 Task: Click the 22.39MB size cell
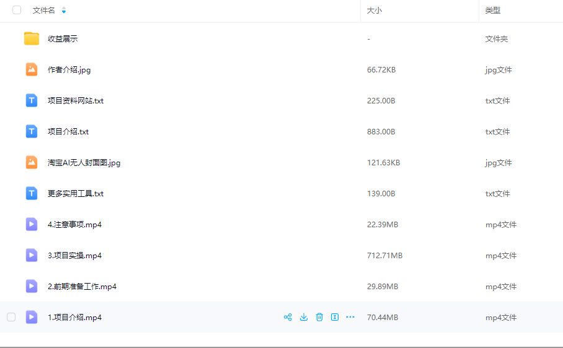pos(383,224)
